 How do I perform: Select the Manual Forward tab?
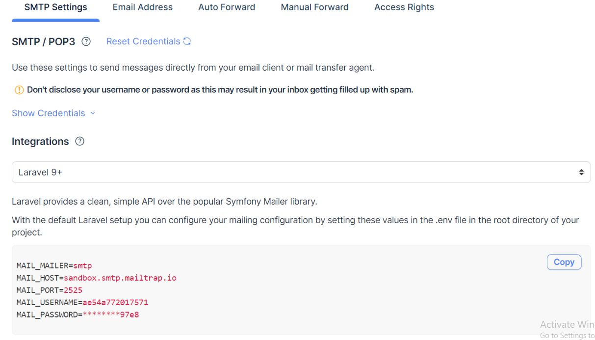[x=314, y=7]
